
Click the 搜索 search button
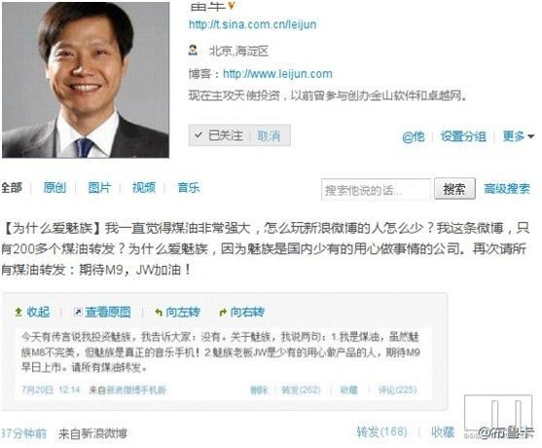coord(454,189)
